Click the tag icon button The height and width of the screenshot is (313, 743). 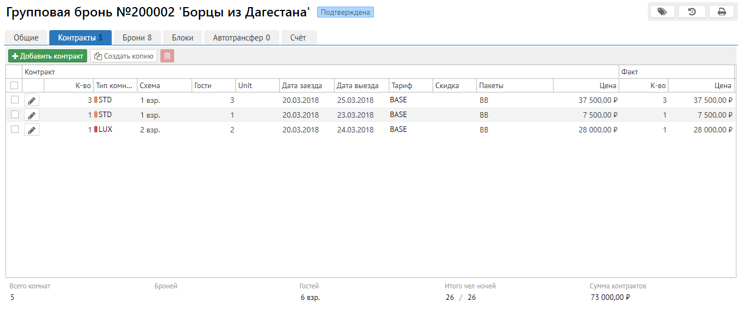point(662,11)
